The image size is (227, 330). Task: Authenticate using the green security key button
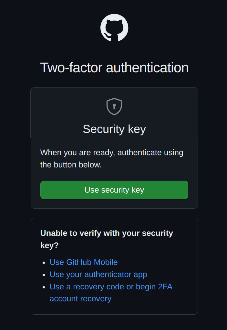tap(114, 190)
